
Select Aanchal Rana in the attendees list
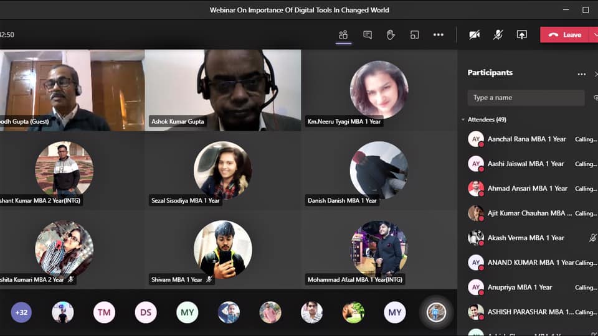526,139
